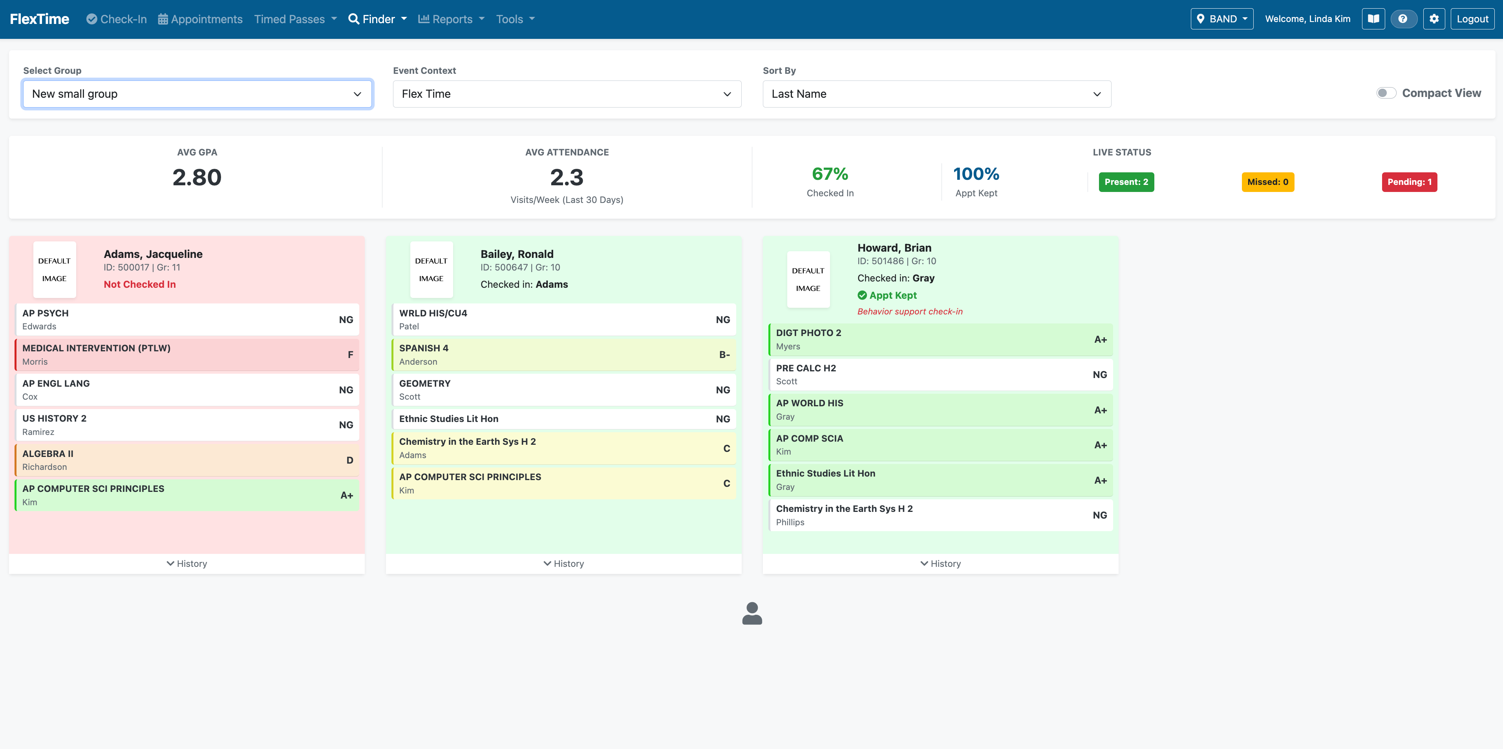Open the Event Context dropdown
The width and height of the screenshot is (1503, 749).
567,94
